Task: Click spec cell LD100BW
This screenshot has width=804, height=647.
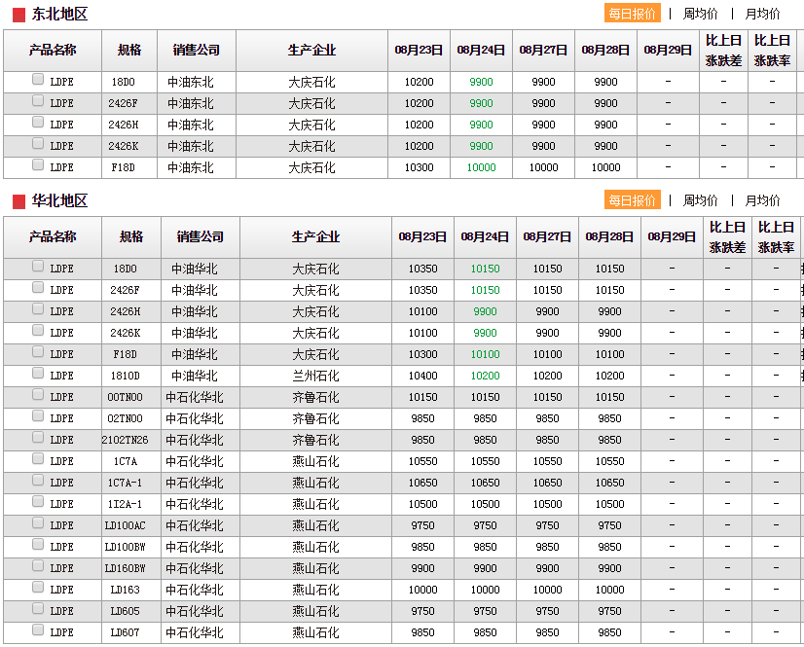Action: tap(126, 547)
